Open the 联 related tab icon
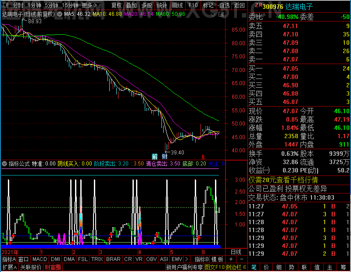 click(x=304, y=267)
